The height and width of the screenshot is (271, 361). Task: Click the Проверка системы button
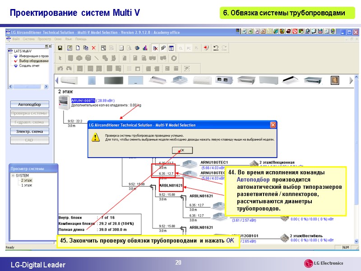point(29,113)
